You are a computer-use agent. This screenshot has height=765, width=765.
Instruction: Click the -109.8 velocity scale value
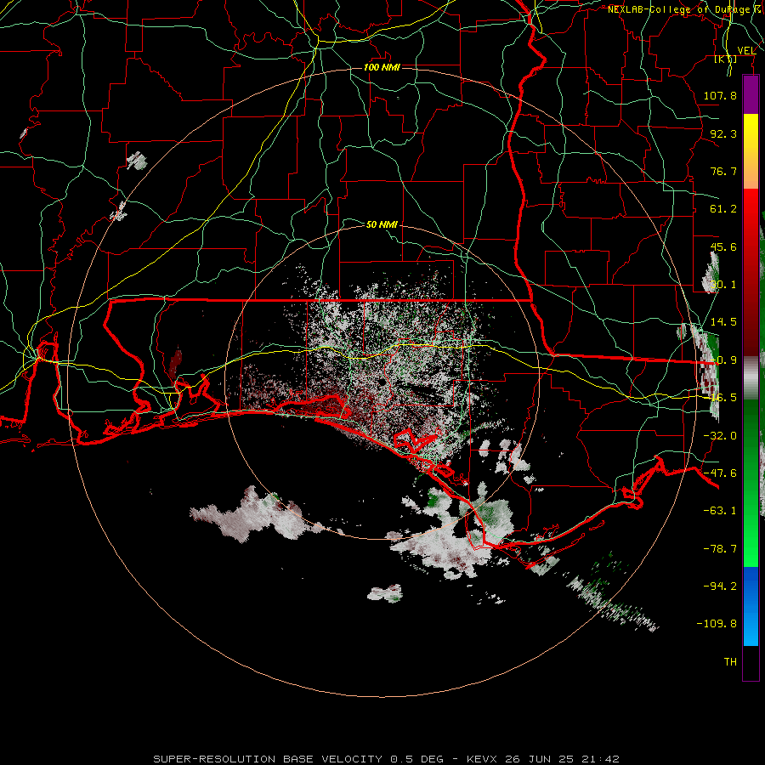pyautogui.click(x=717, y=624)
